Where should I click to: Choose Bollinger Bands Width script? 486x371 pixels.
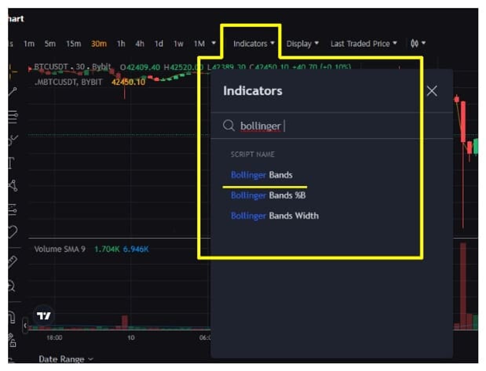pyautogui.click(x=274, y=216)
